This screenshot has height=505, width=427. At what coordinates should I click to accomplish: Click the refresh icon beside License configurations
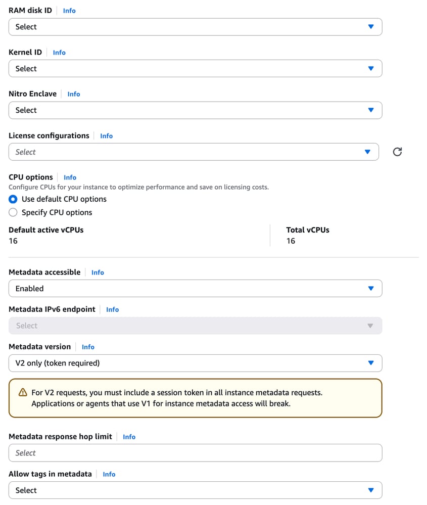[397, 152]
